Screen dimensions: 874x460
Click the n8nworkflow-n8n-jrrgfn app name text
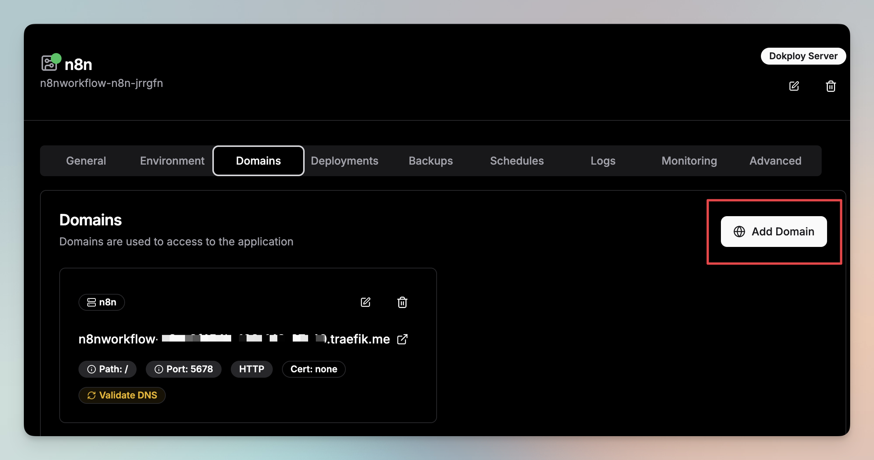tap(102, 83)
